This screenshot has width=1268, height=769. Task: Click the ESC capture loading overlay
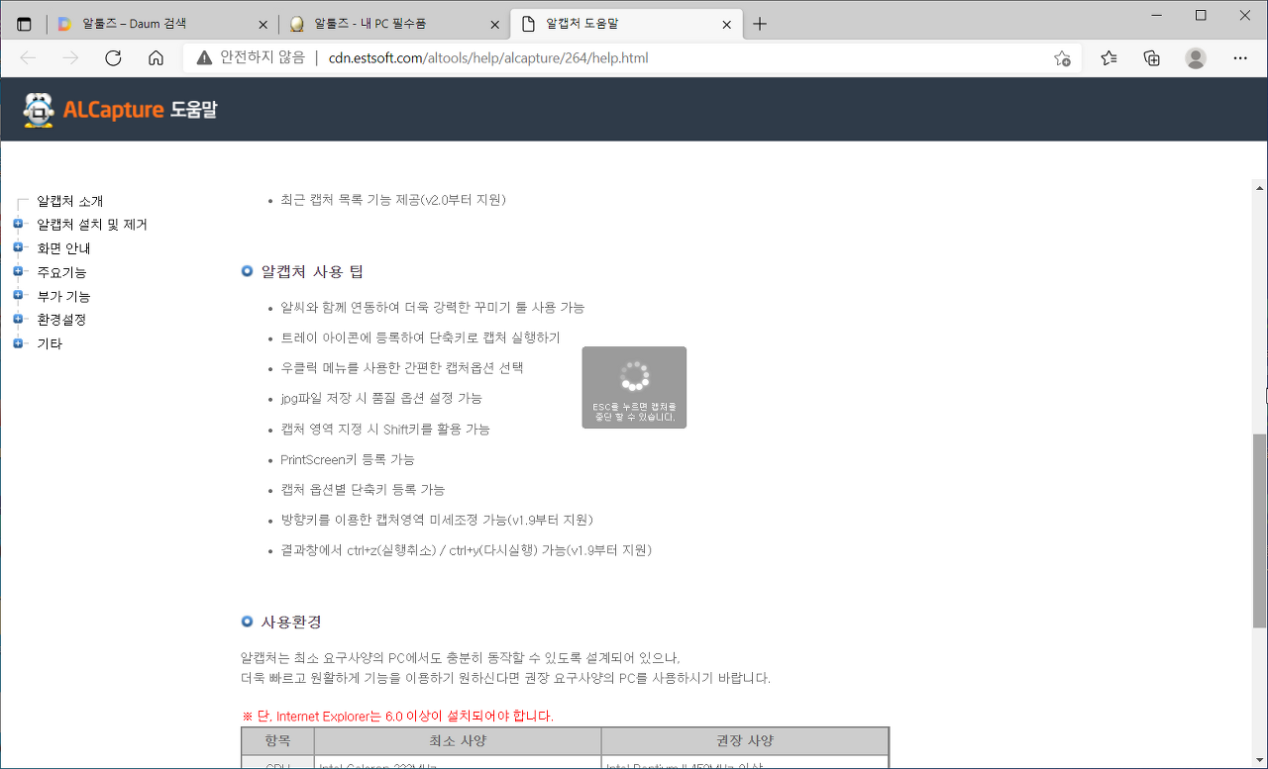click(x=634, y=388)
